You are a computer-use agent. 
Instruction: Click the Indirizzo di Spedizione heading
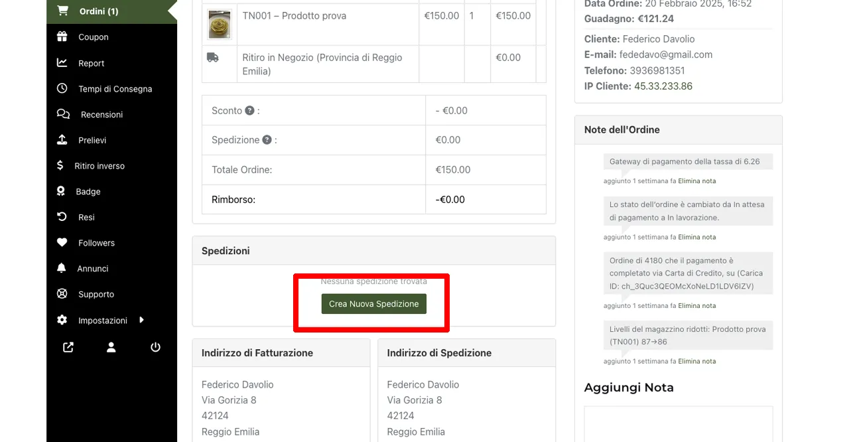(x=440, y=353)
